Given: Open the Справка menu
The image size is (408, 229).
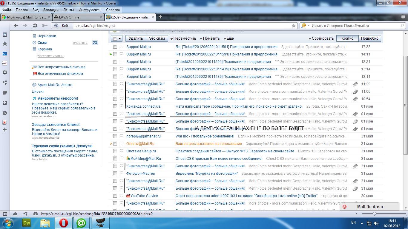Looking at the screenshot, I should 113,10.
